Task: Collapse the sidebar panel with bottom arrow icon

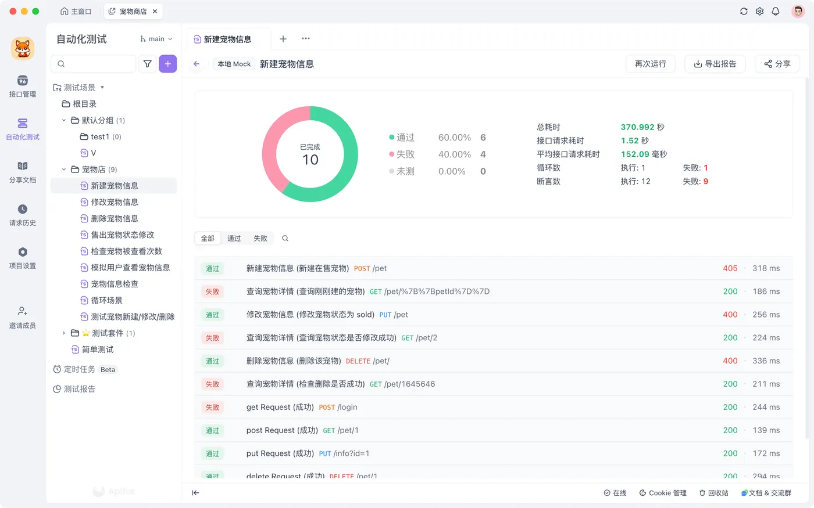Action: [x=195, y=493]
